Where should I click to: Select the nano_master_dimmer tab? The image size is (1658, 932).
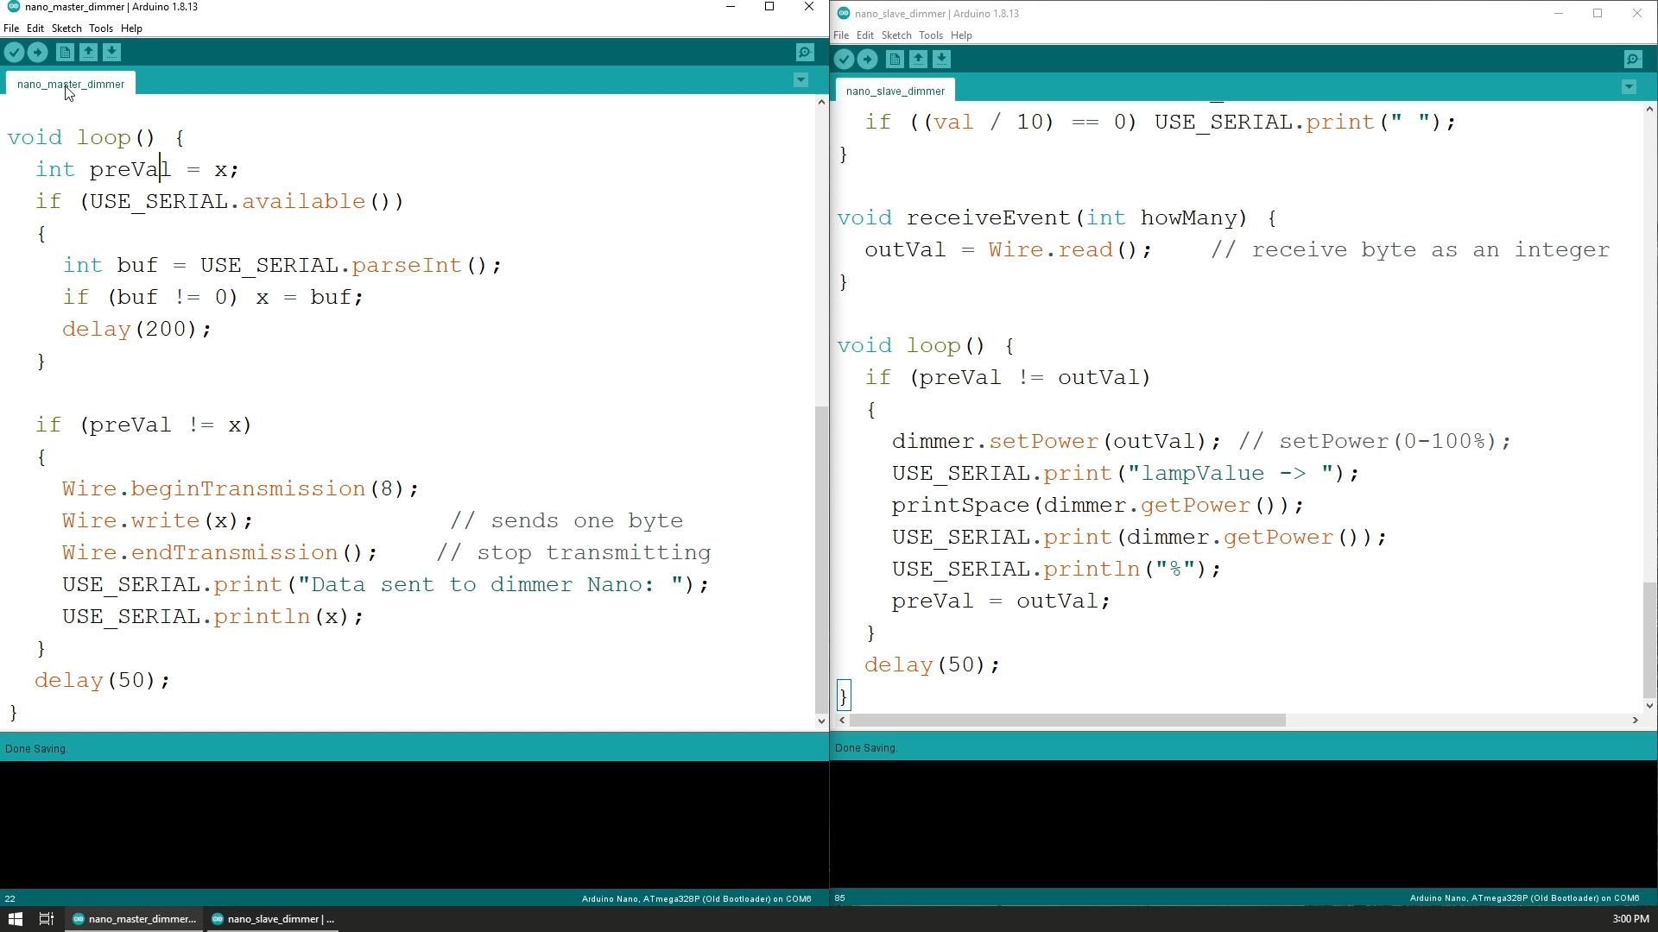pos(70,84)
